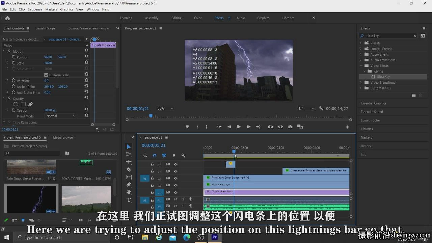Viewport: 432px width, 243px height.
Task: Mute track A1 with M button
Action: coord(175,199)
